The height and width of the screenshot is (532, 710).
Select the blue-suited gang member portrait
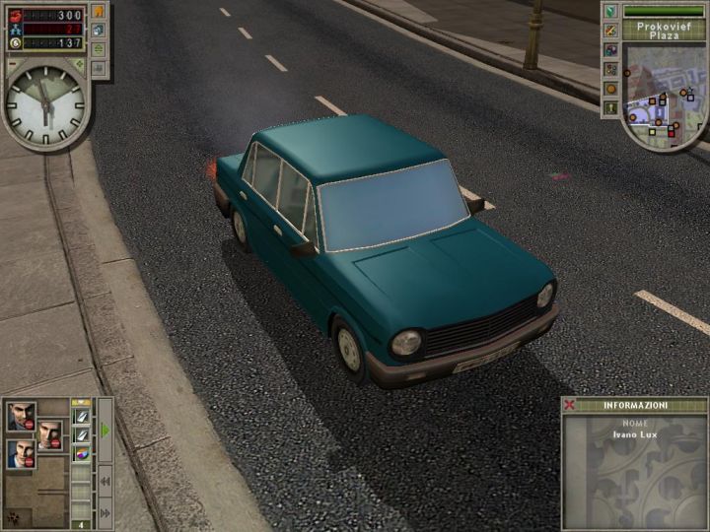coord(21,453)
